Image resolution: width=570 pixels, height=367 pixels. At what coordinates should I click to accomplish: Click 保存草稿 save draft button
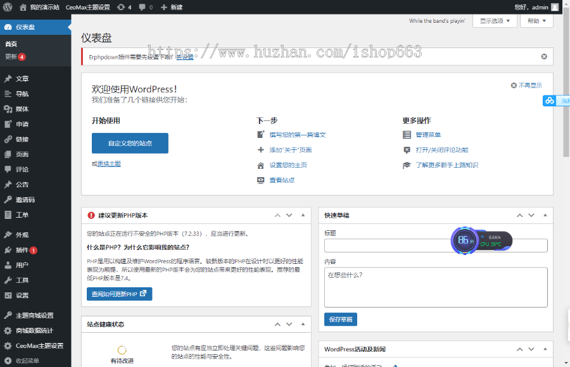point(340,319)
